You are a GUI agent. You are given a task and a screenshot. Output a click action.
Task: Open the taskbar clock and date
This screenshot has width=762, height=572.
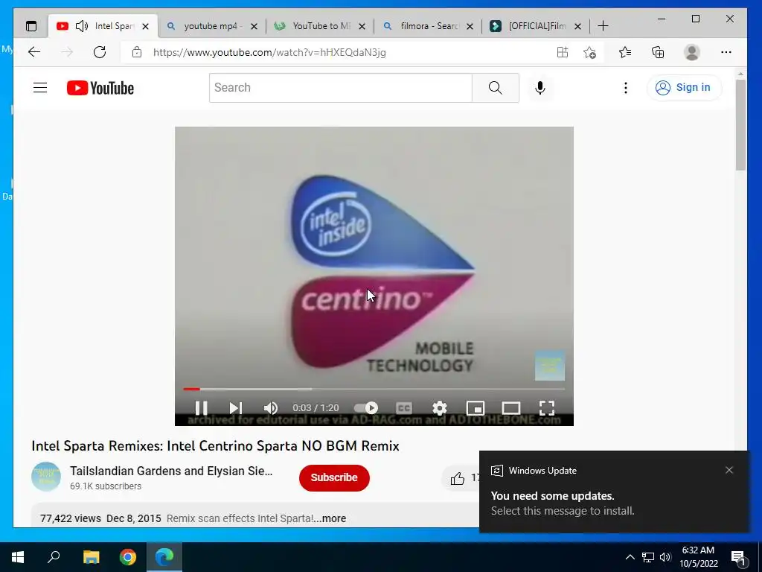pos(698,557)
